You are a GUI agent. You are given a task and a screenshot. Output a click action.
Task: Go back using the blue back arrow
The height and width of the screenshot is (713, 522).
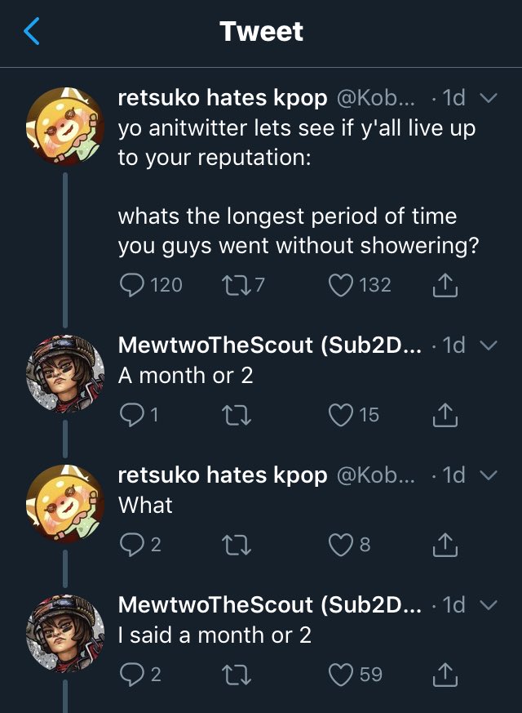tap(31, 32)
